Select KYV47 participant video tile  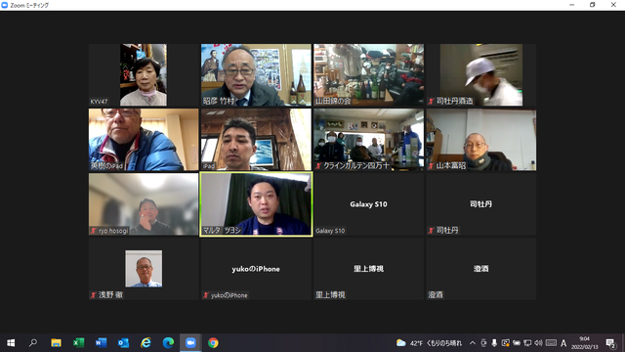click(x=144, y=74)
